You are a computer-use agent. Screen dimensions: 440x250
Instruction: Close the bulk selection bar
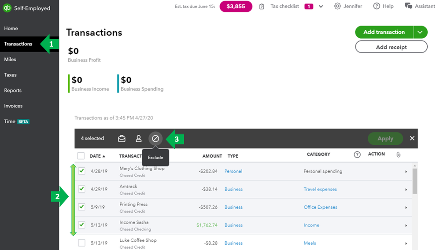pyautogui.click(x=412, y=138)
